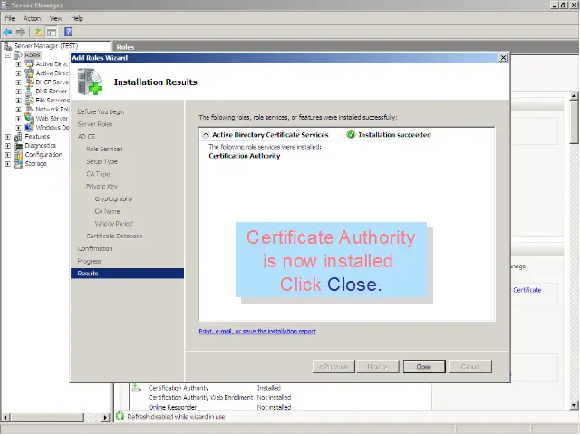The image size is (580, 435).
Task: Select CA Type wizard step
Action: point(98,174)
